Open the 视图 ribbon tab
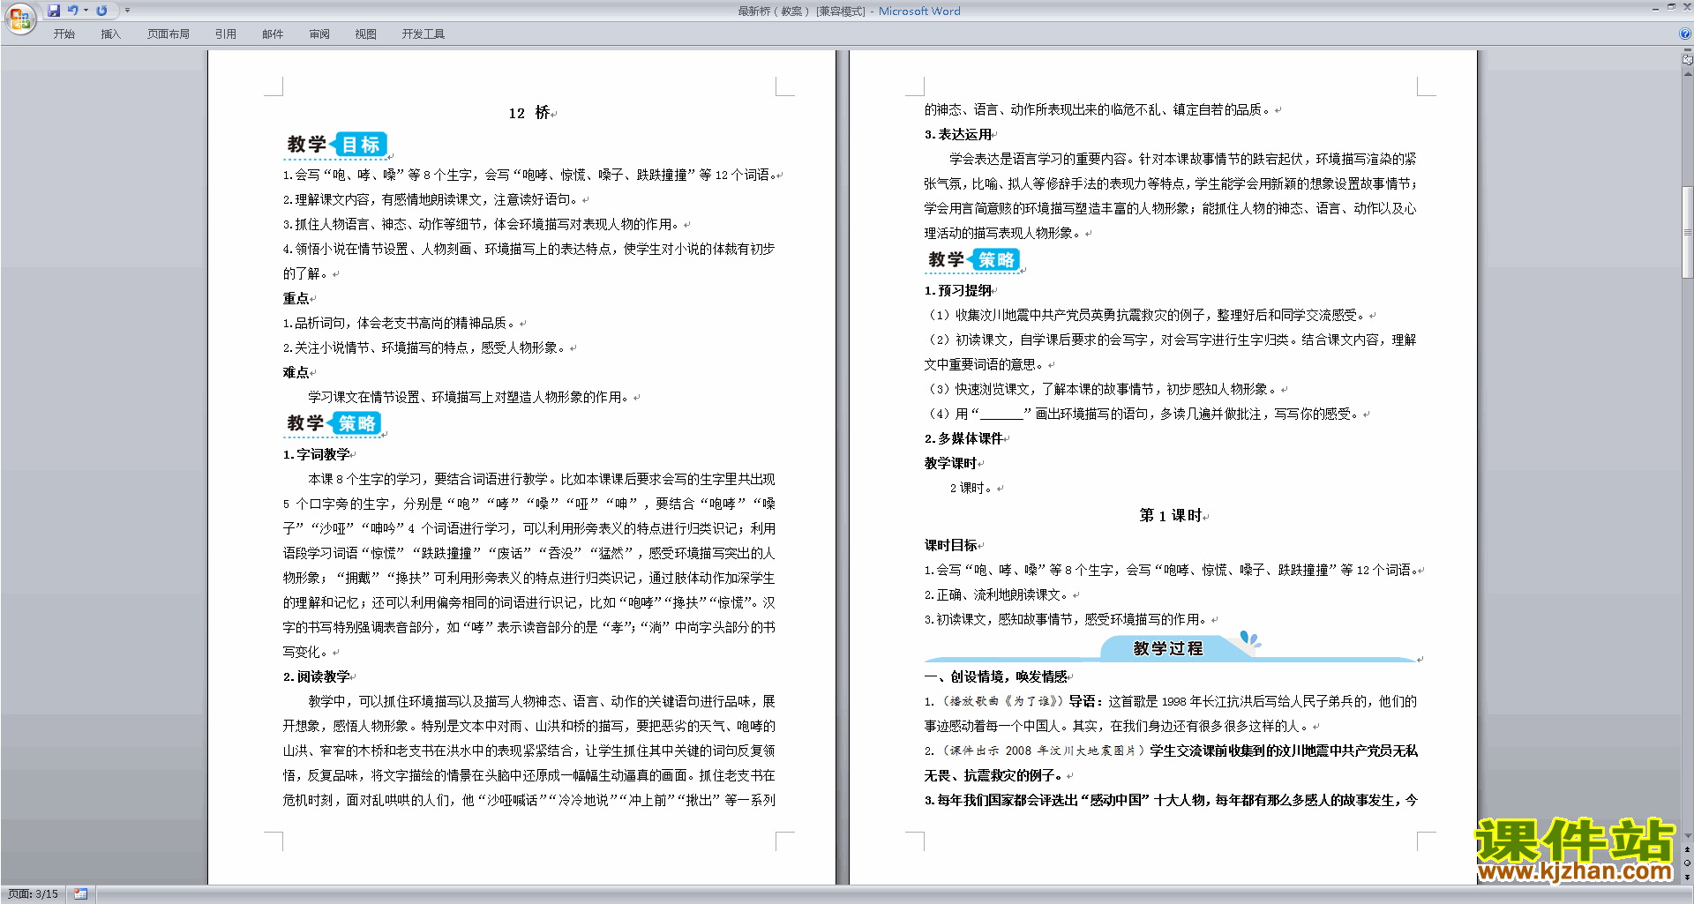Viewport: 1694px width, 904px height. tap(366, 34)
